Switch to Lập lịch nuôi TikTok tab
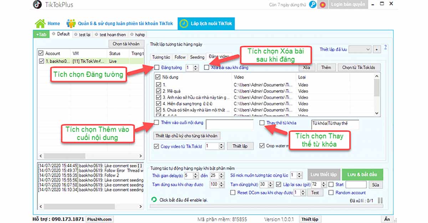The image size is (428, 223). point(207,24)
